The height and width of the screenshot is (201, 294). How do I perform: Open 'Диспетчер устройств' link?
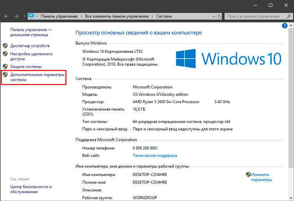pos(30,46)
